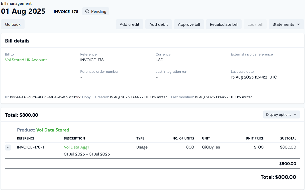Click the line item $800.00 subtotal cell
Viewport: 305px width, 190px height.
pyautogui.click(x=288, y=147)
